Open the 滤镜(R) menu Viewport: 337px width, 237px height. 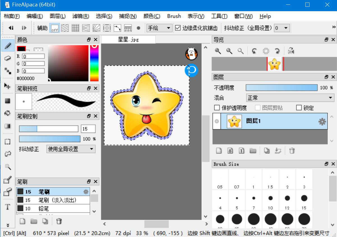[x=80, y=16]
